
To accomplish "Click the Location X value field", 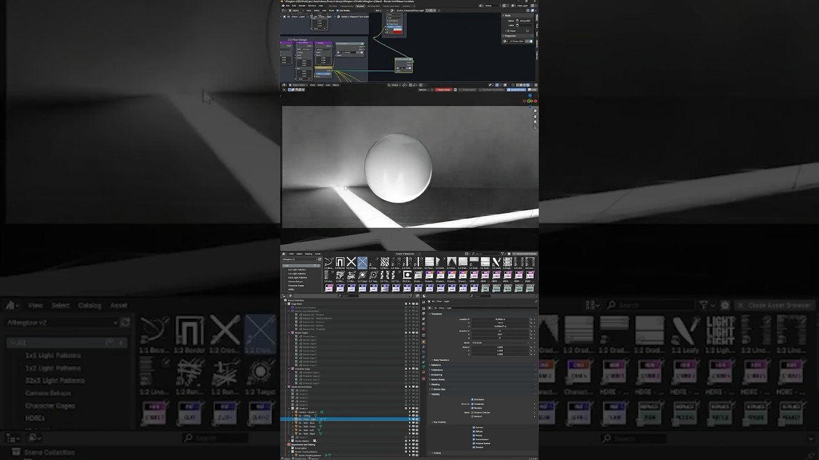I will pyautogui.click(x=500, y=319).
